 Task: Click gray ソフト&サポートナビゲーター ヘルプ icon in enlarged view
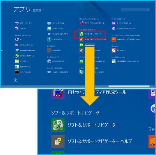click(58, 141)
